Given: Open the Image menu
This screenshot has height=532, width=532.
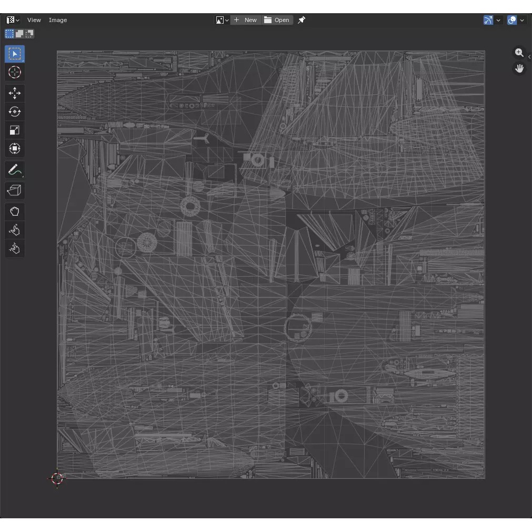Looking at the screenshot, I should (58, 20).
